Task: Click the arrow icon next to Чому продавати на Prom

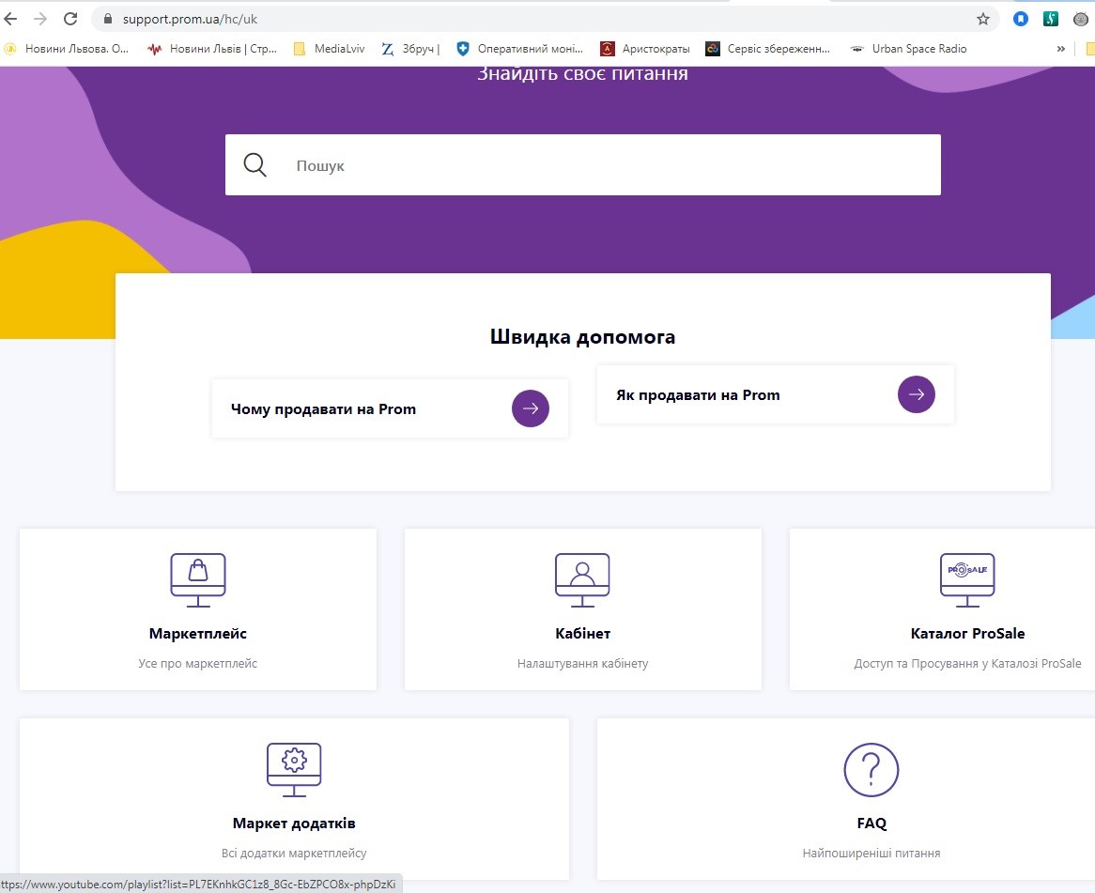Action: tap(531, 408)
